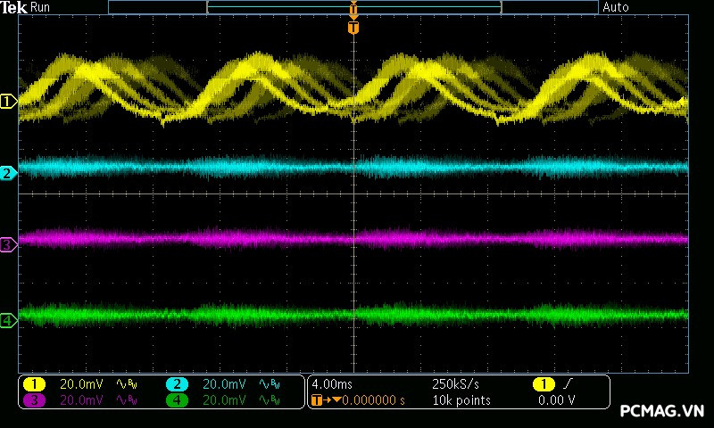The height and width of the screenshot is (428, 714).
Task: Select the green channel 4 badge in readout
Action: pyautogui.click(x=177, y=400)
